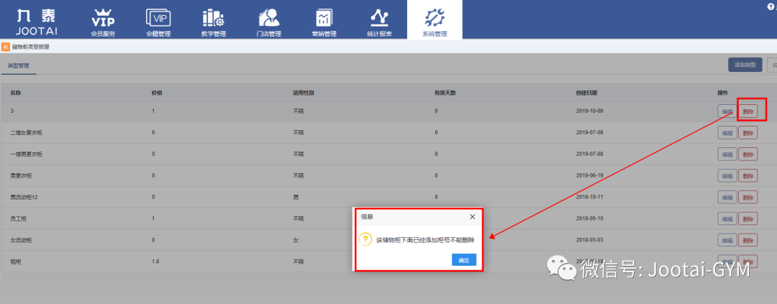Delete the 女流动柜 row
The width and height of the screenshot is (777, 304).
(x=748, y=240)
